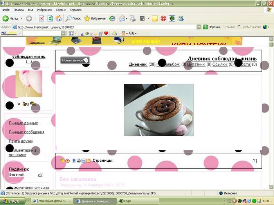Click the balloons avatar picture

tap(29, 84)
